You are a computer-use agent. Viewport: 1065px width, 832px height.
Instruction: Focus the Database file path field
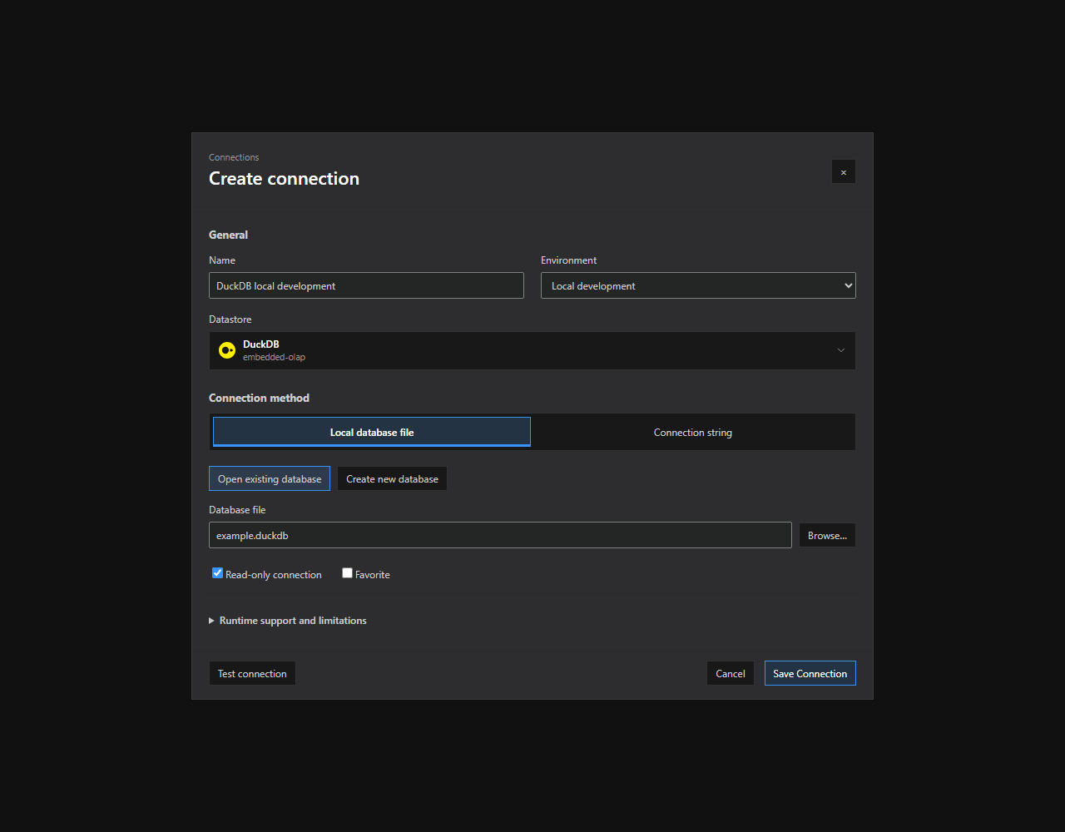(x=500, y=535)
